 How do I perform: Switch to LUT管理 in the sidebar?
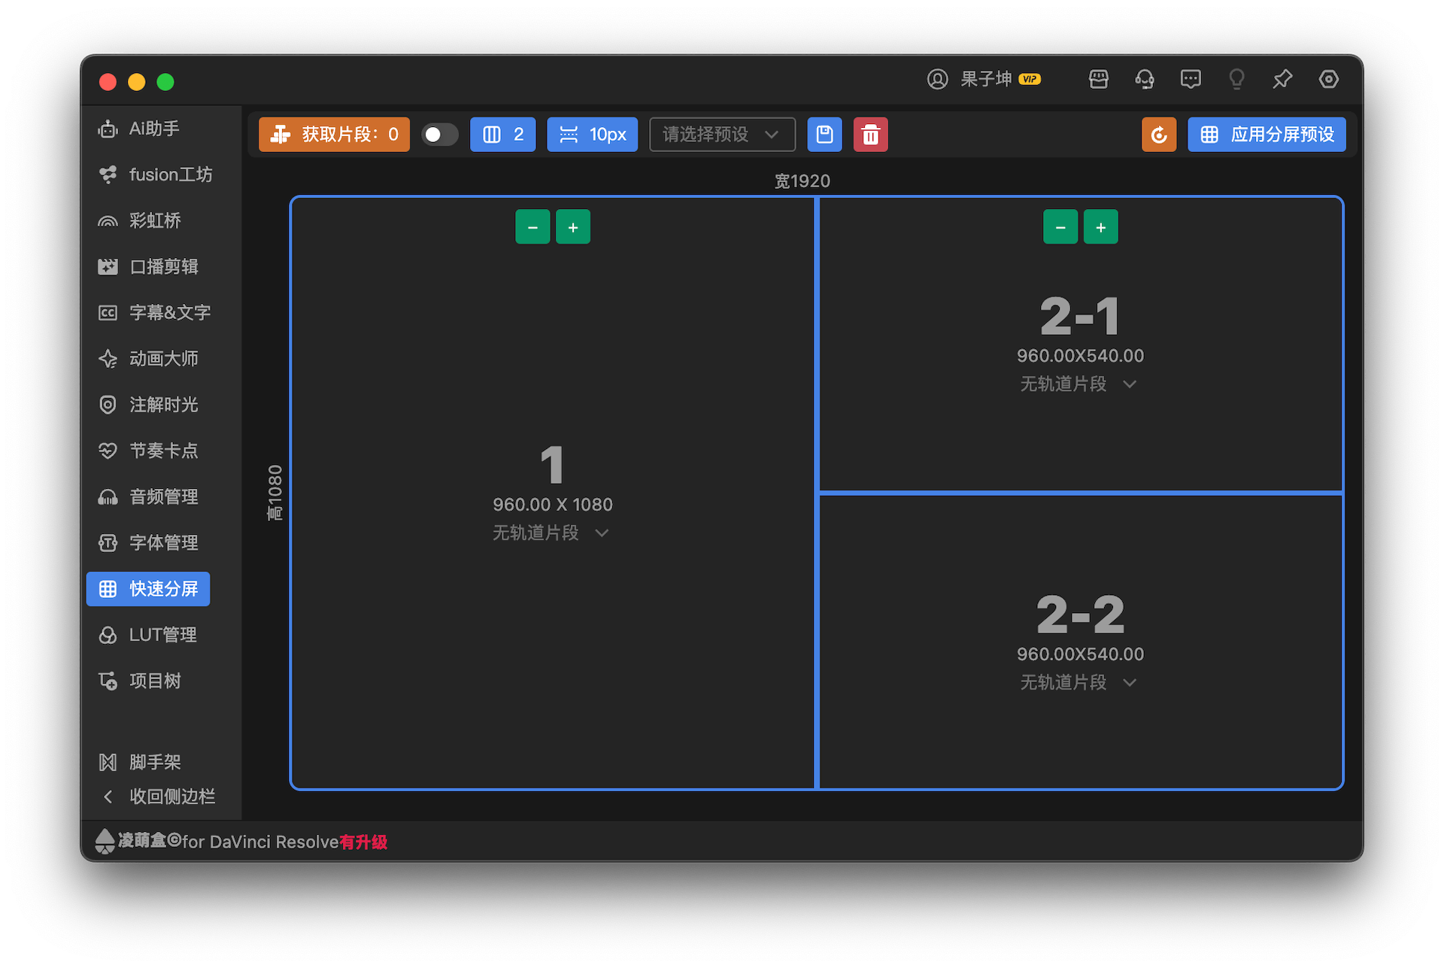pyautogui.click(x=149, y=635)
